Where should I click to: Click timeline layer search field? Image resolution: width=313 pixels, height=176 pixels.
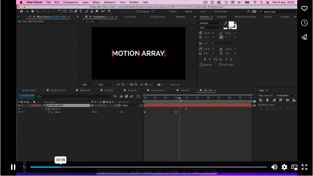tap(73, 97)
